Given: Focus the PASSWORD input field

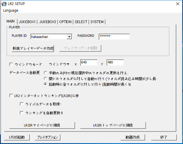Looking at the screenshot, I should 114,37.
